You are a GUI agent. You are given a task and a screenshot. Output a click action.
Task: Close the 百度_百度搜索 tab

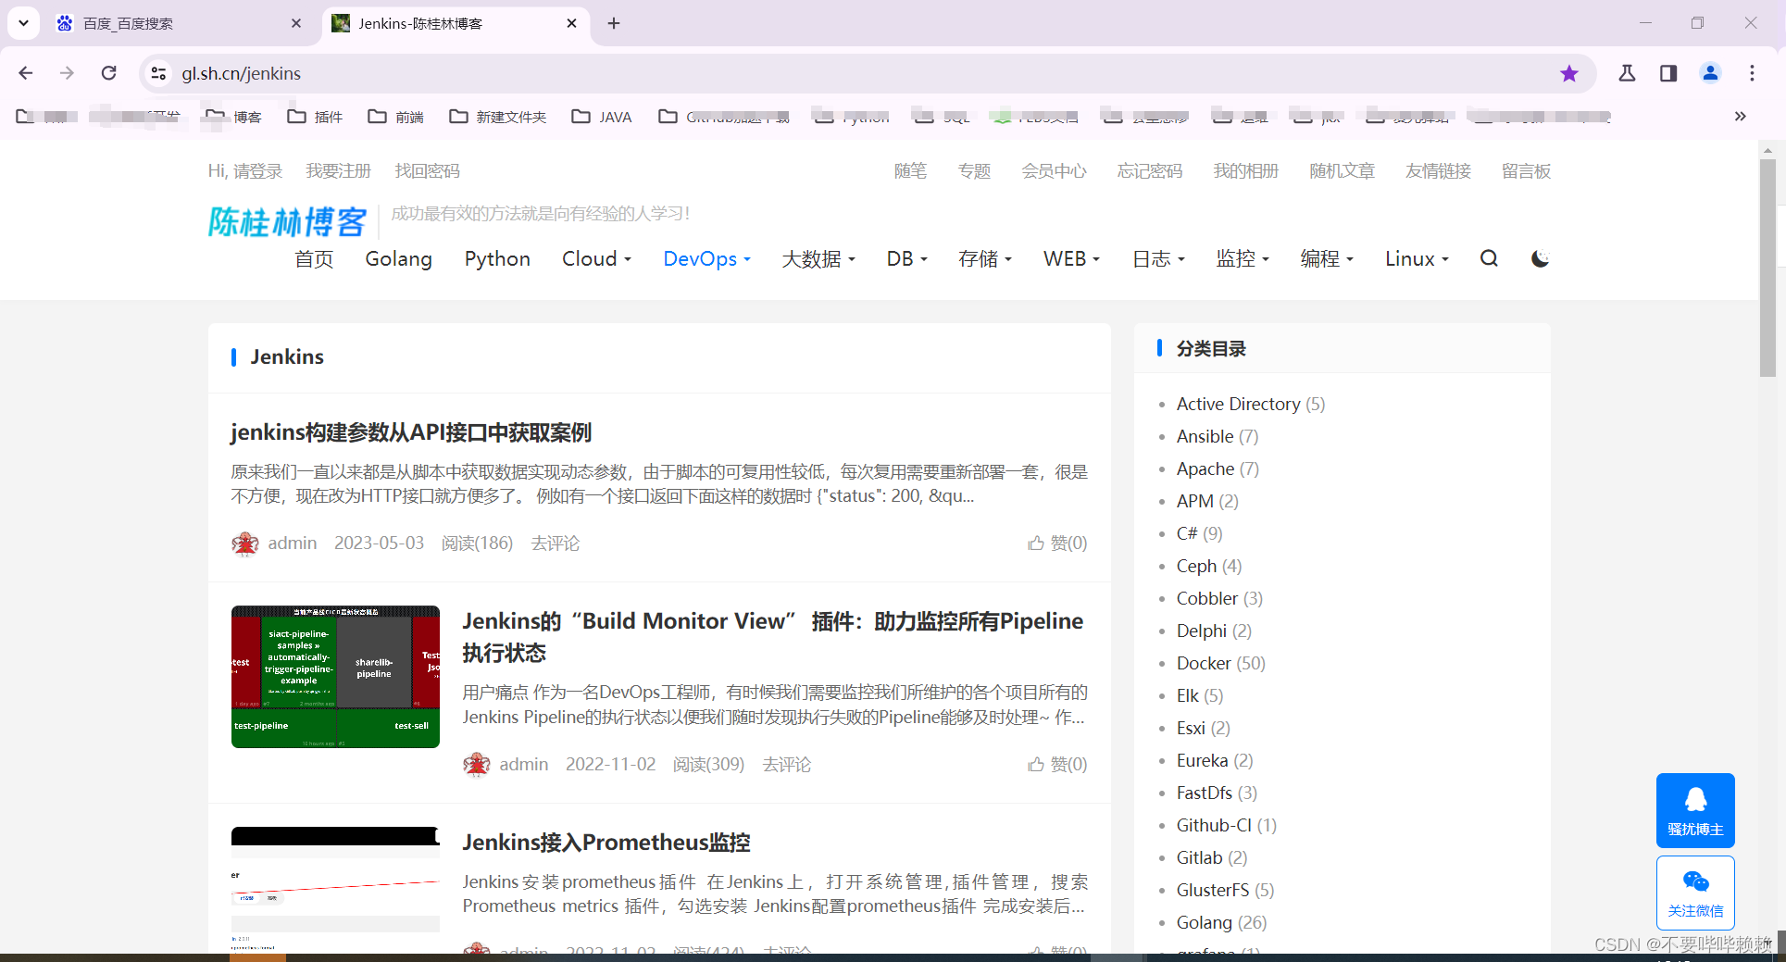point(296,23)
